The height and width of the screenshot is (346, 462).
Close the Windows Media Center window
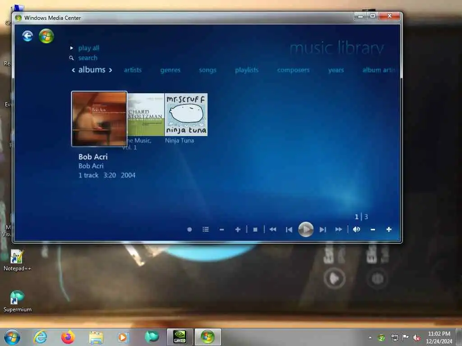389,16
